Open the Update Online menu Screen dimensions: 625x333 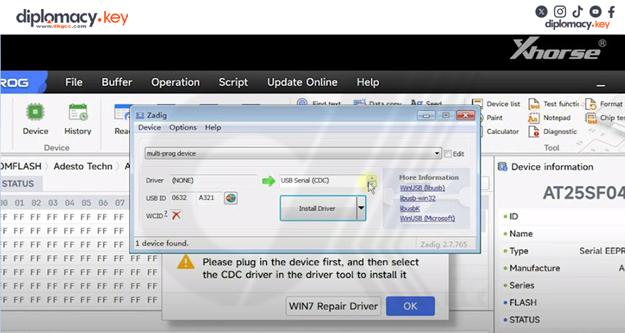pyautogui.click(x=302, y=82)
